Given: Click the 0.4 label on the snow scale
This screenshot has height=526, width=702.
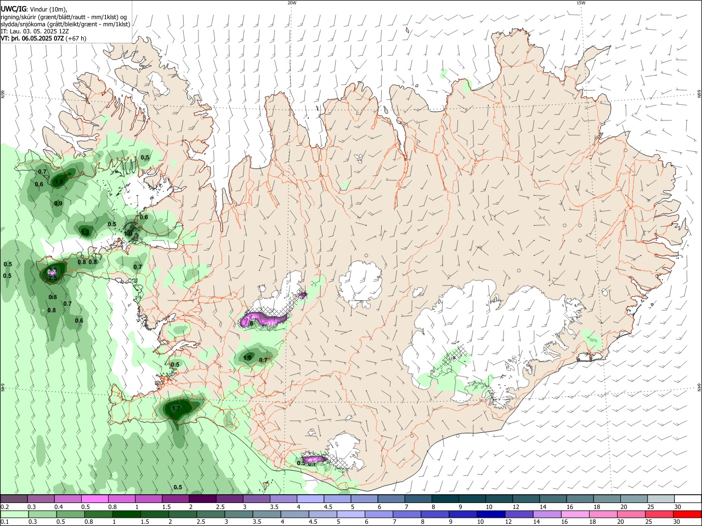Looking at the screenshot, I should [x=59, y=507].
